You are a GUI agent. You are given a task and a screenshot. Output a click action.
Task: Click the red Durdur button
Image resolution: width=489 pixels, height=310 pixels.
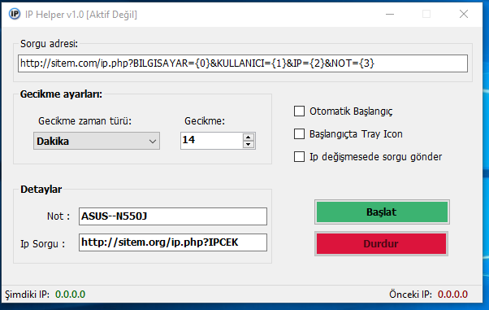tap(382, 244)
